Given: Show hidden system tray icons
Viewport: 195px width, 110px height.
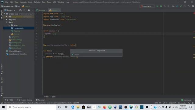Looking at the screenshot, I should pyautogui.click(x=159, y=107).
